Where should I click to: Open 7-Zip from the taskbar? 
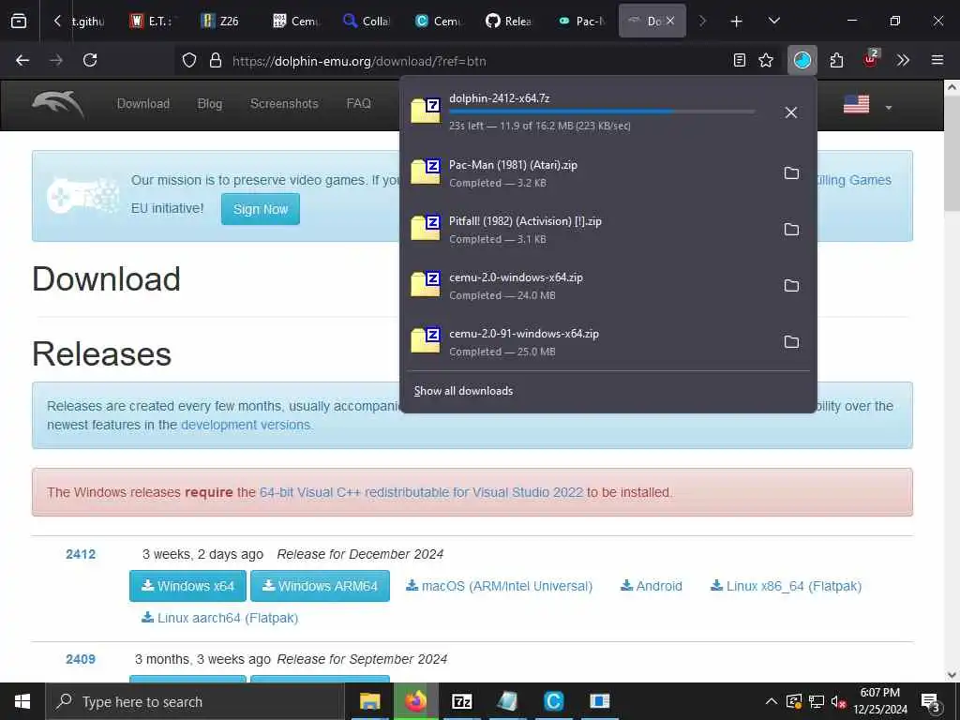[461, 701]
